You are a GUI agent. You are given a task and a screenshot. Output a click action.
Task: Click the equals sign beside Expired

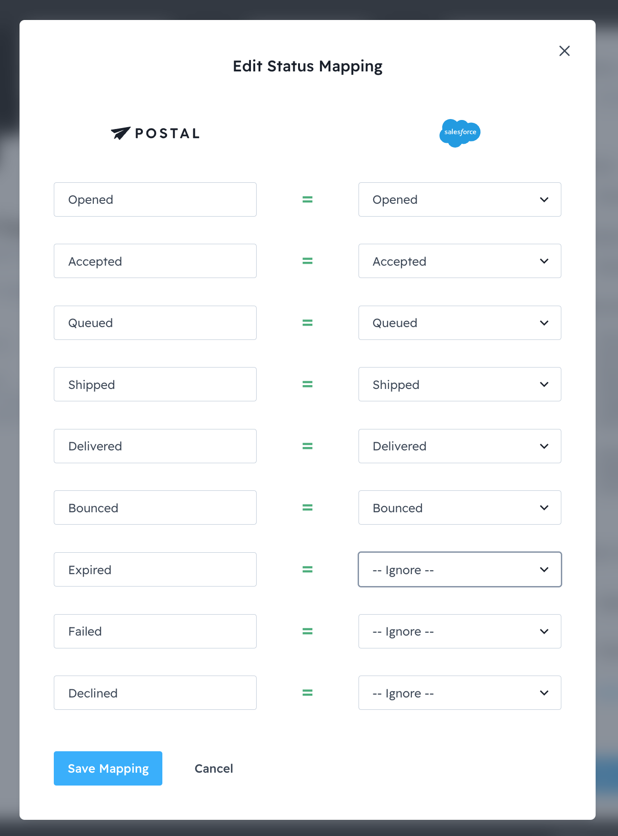coord(308,569)
